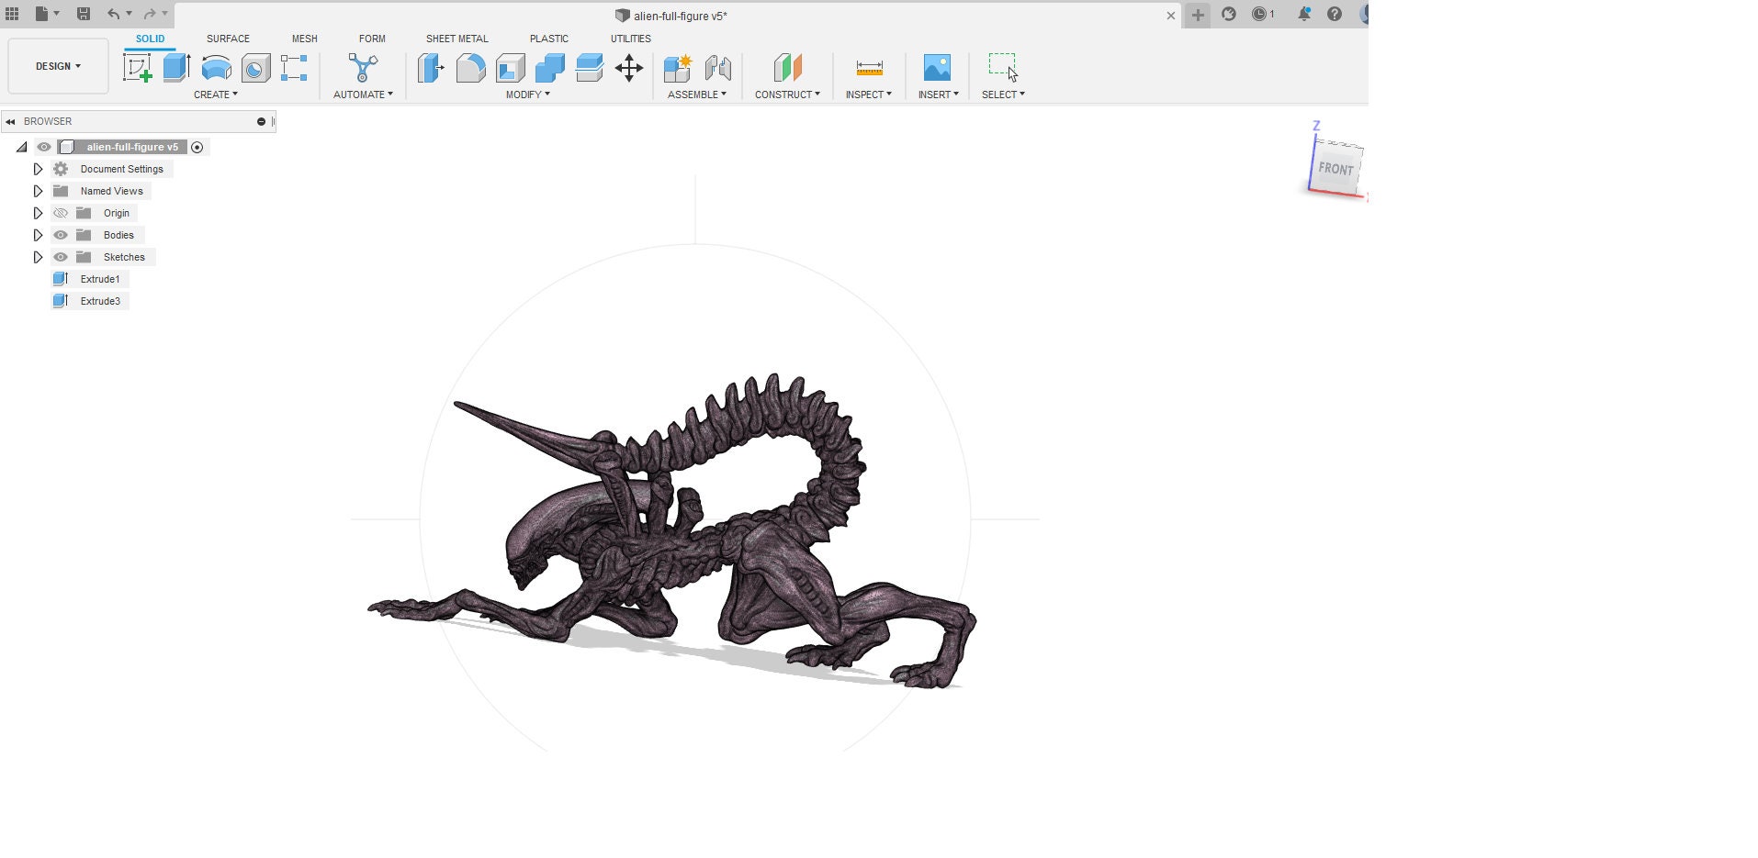Viewport: 1758px width, 858px height.
Task: Open the DESIGN workspace switcher
Action: [x=57, y=66]
